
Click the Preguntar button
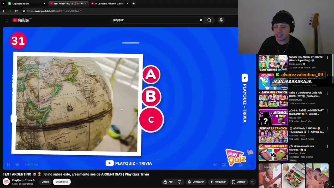click(x=218, y=182)
